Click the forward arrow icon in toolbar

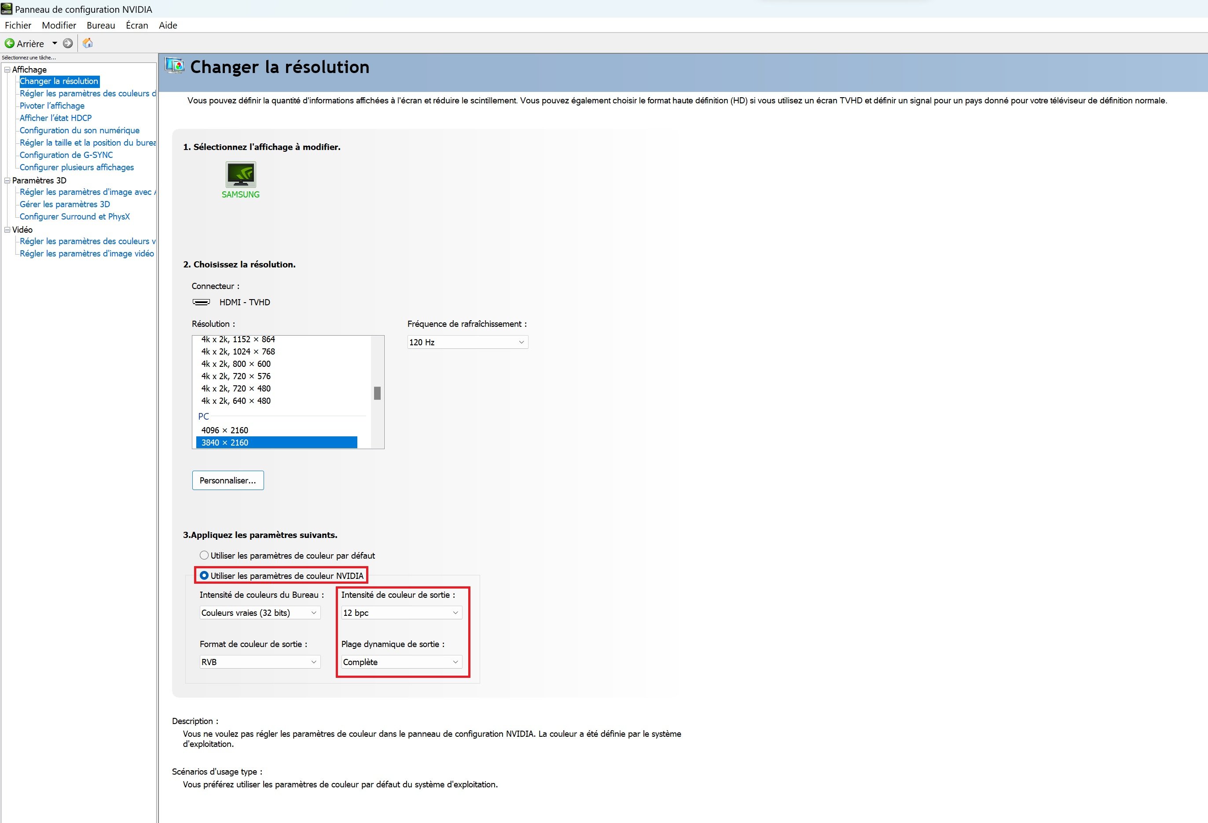pos(68,44)
